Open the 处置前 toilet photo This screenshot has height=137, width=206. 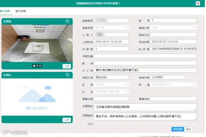point(37,43)
